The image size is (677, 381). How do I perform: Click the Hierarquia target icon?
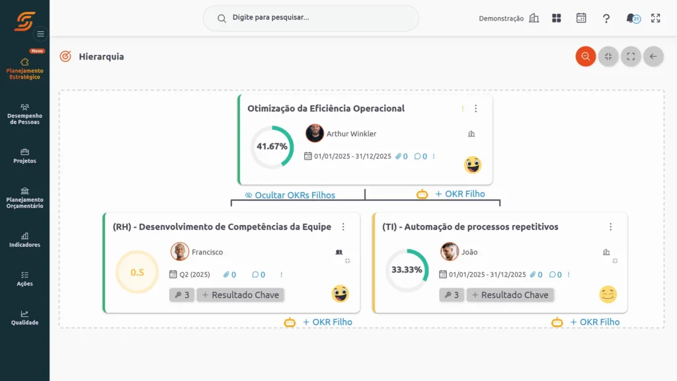point(65,56)
